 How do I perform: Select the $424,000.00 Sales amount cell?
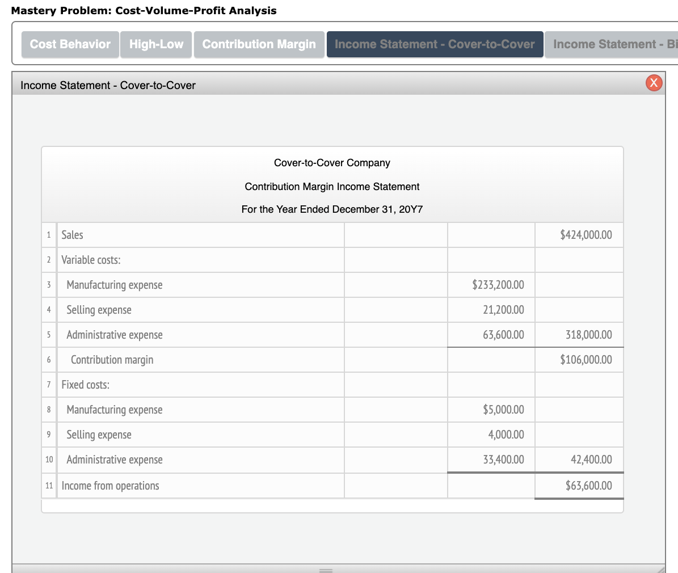(x=579, y=234)
